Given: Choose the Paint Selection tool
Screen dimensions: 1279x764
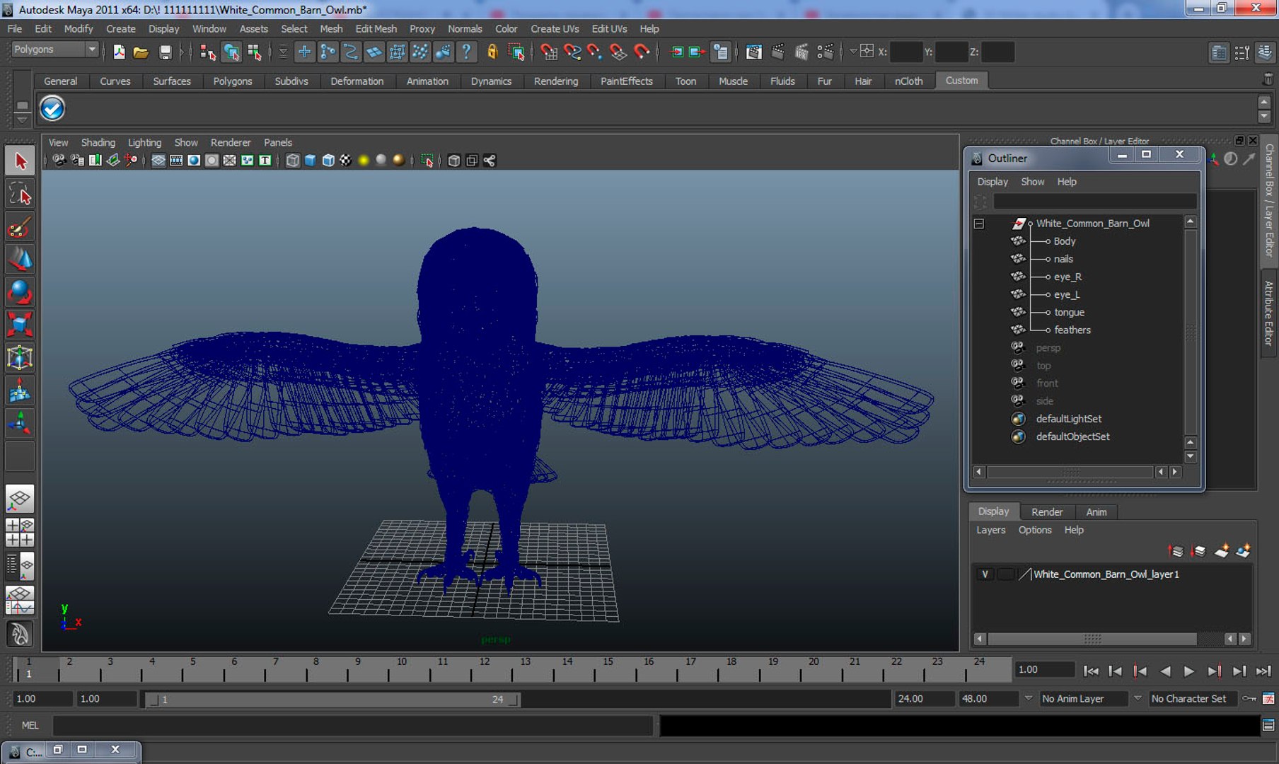Looking at the screenshot, I should click(x=20, y=226).
